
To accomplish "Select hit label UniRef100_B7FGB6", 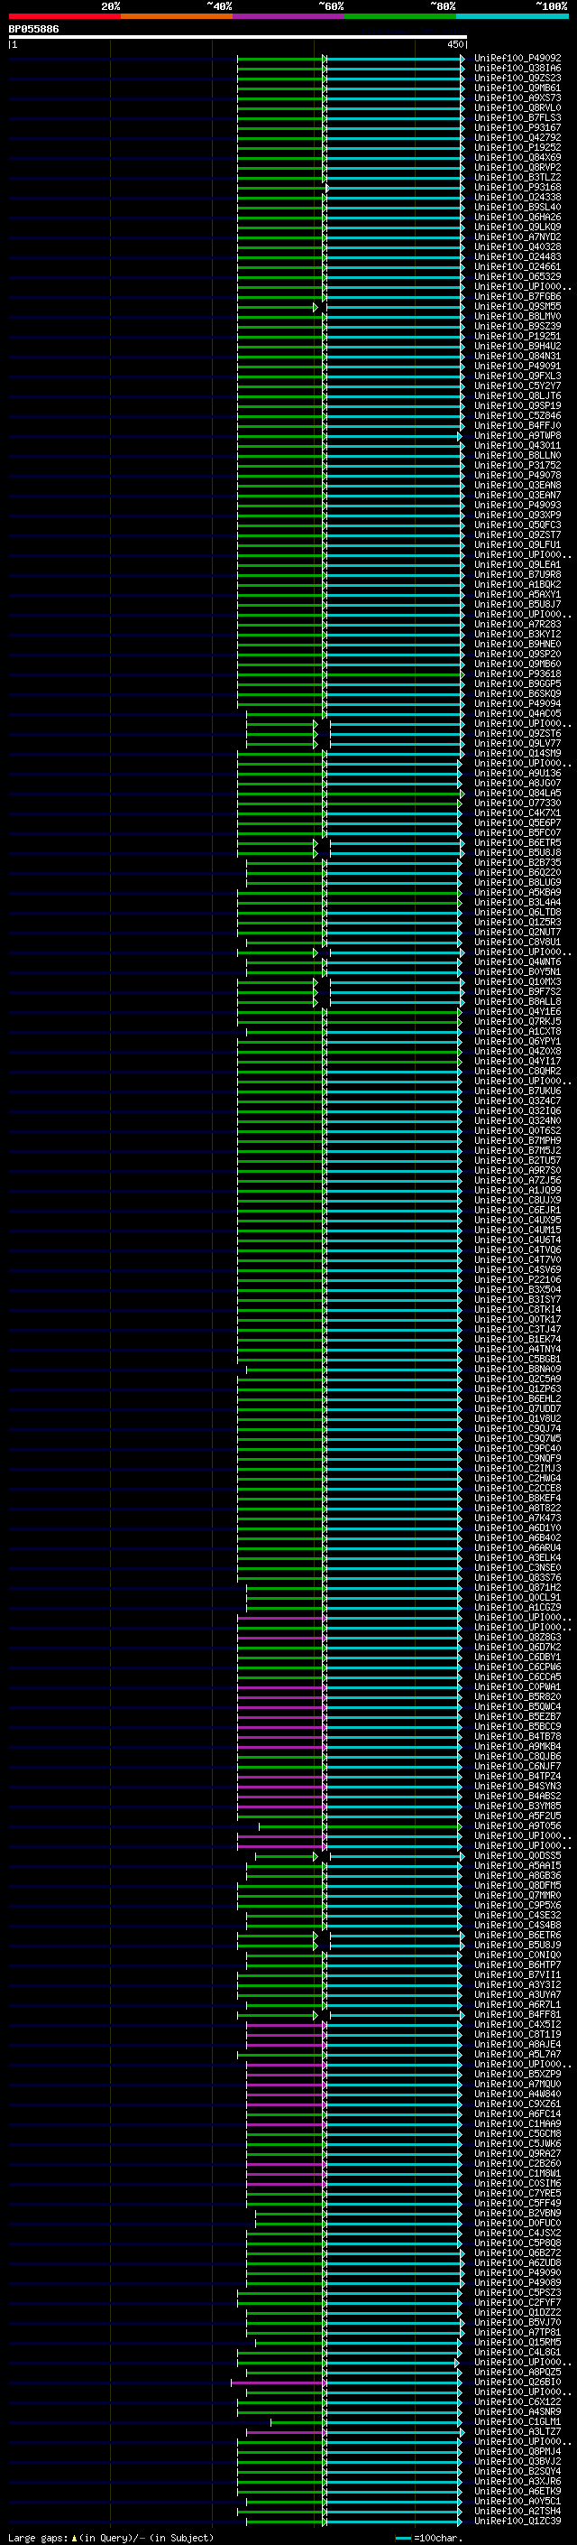I will 517,296.
